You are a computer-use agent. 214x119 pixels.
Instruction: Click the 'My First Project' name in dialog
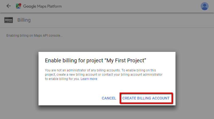pyautogui.click(x=126, y=60)
